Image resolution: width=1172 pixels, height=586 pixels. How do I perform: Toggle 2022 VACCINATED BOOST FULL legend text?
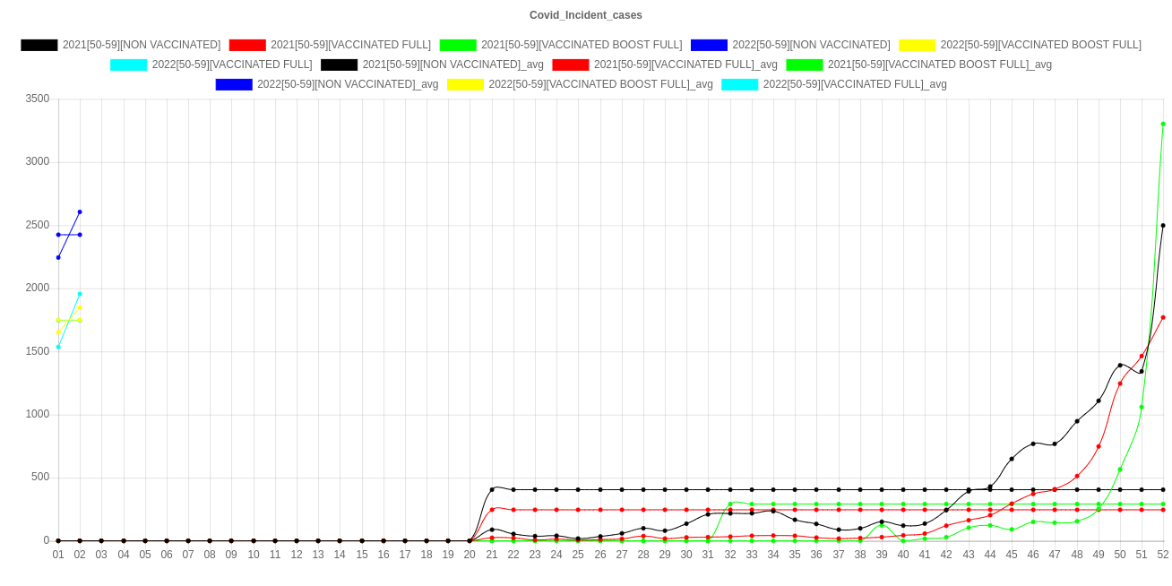tap(1040, 45)
